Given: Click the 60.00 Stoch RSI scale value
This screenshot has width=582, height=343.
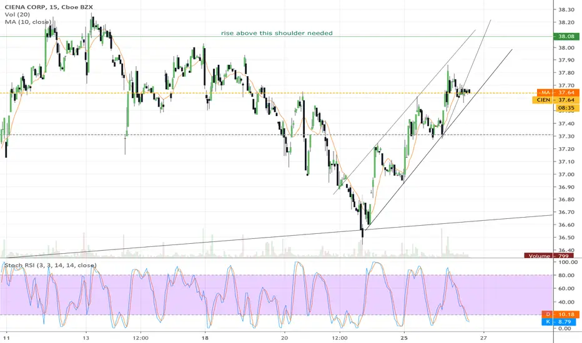Looking at the screenshot, I should pos(566,289).
